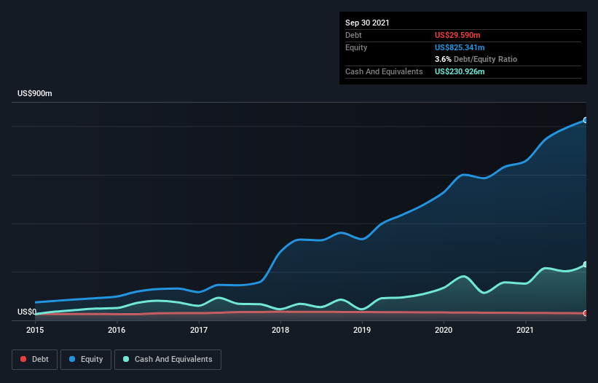Click the Equity label in tooltip
The image size is (598, 383).
(x=356, y=47)
